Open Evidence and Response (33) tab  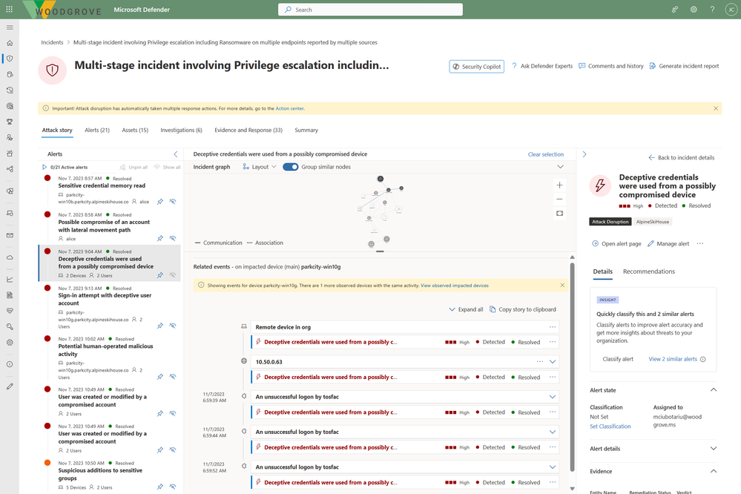[248, 130]
